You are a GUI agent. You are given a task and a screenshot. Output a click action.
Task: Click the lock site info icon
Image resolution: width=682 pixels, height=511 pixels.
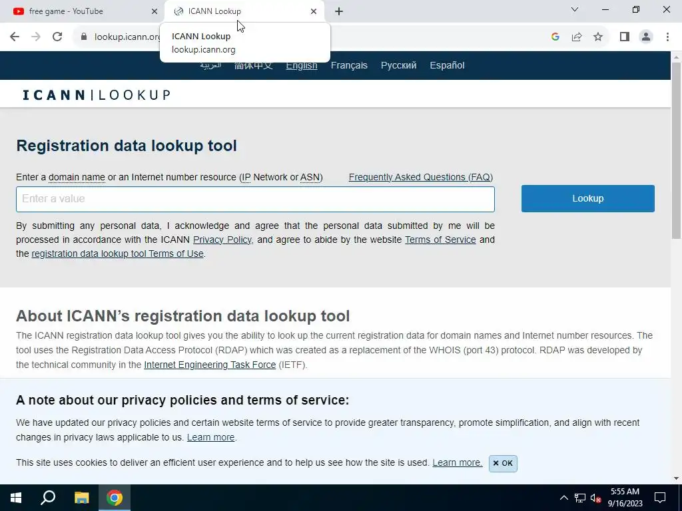click(x=84, y=37)
